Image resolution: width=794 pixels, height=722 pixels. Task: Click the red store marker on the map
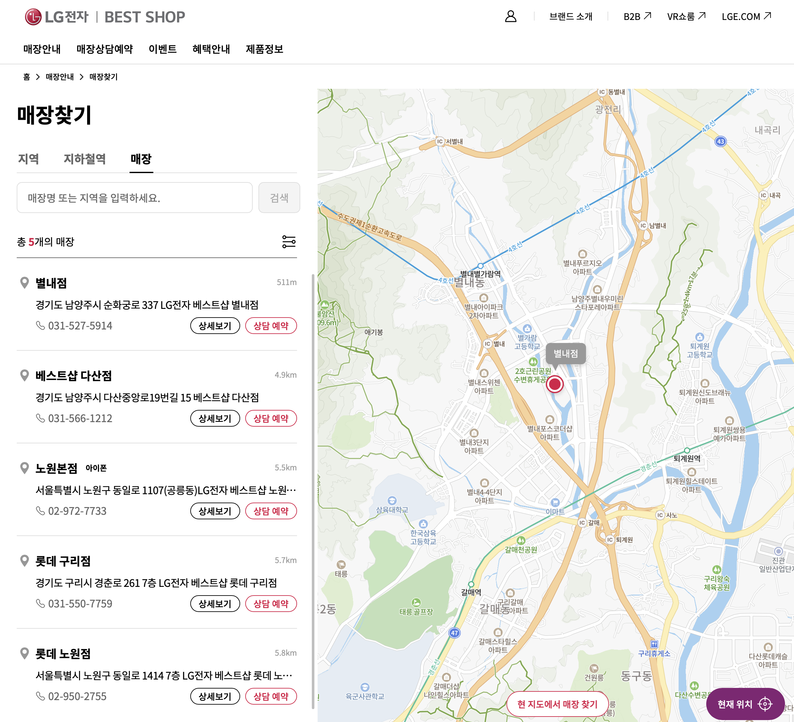click(x=555, y=384)
